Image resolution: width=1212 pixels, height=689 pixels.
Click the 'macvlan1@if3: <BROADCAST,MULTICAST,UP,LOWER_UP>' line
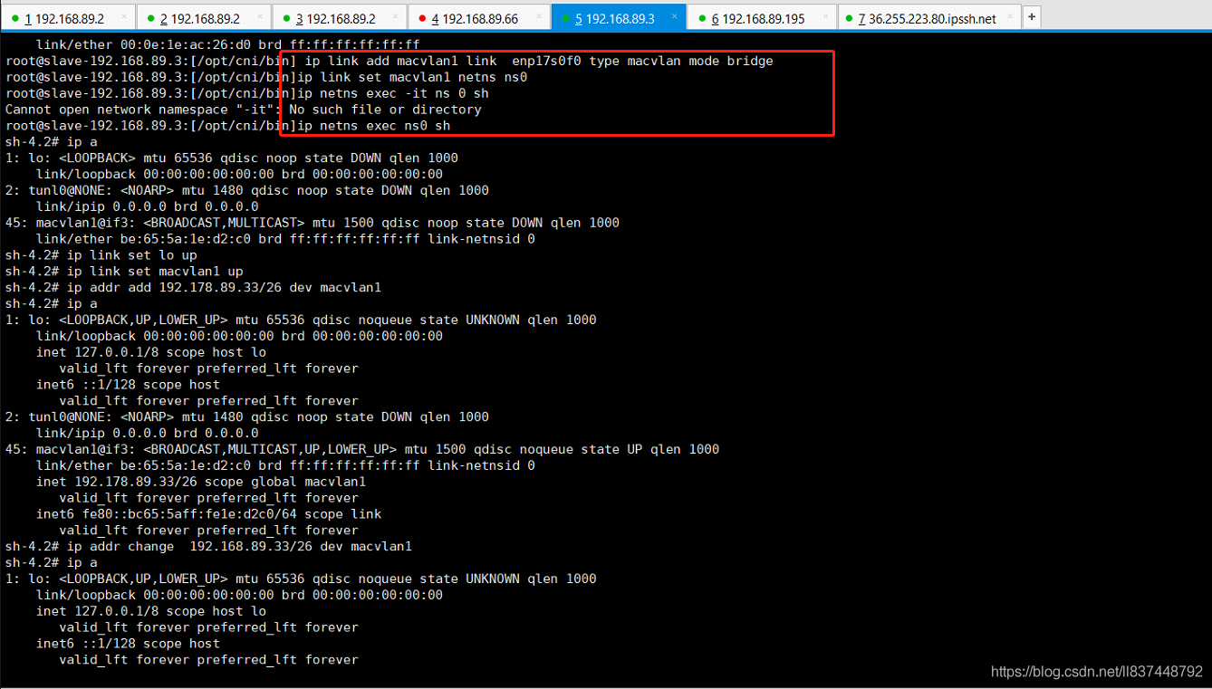[x=362, y=449]
